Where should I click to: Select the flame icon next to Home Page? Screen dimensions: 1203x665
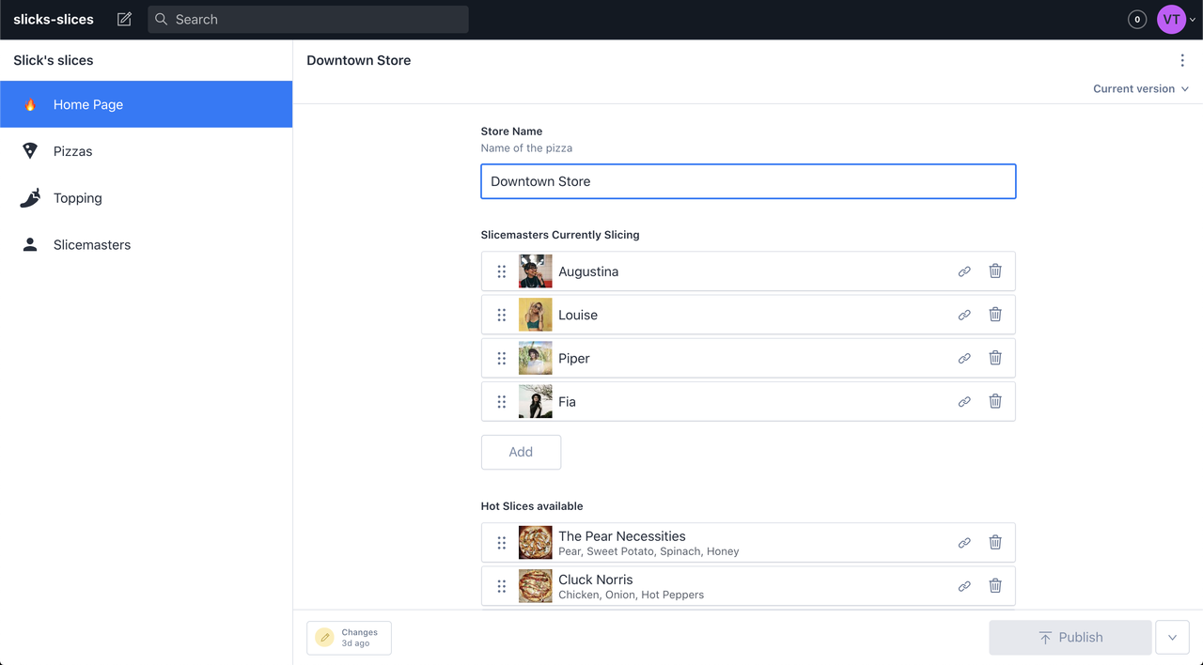click(x=30, y=104)
